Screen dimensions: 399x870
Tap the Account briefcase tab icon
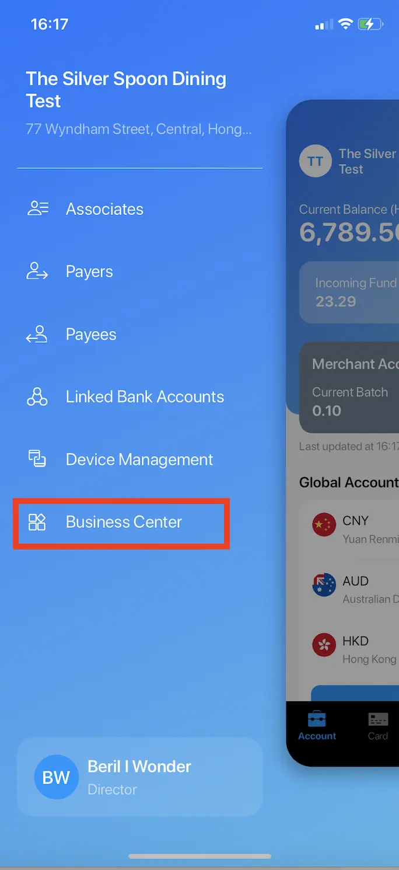317,719
